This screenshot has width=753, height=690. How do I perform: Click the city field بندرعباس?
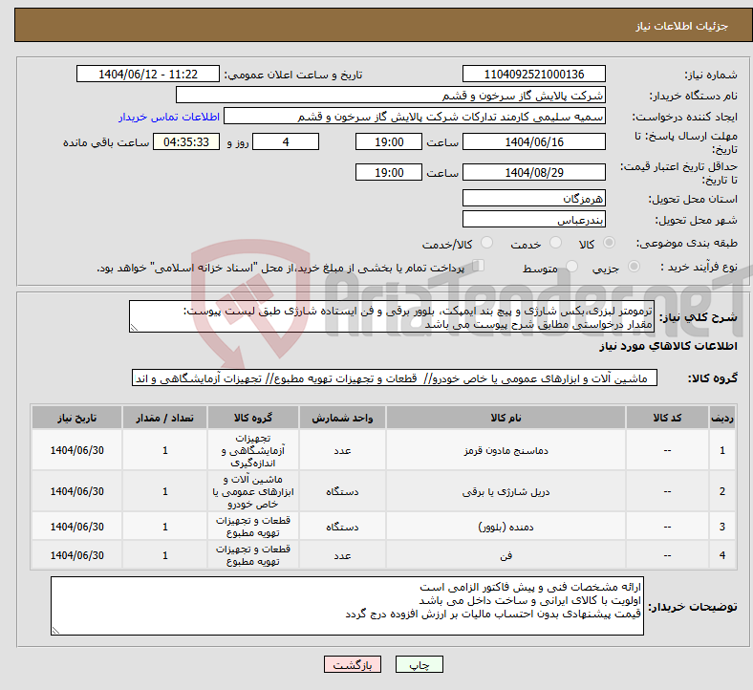click(x=533, y=220)
